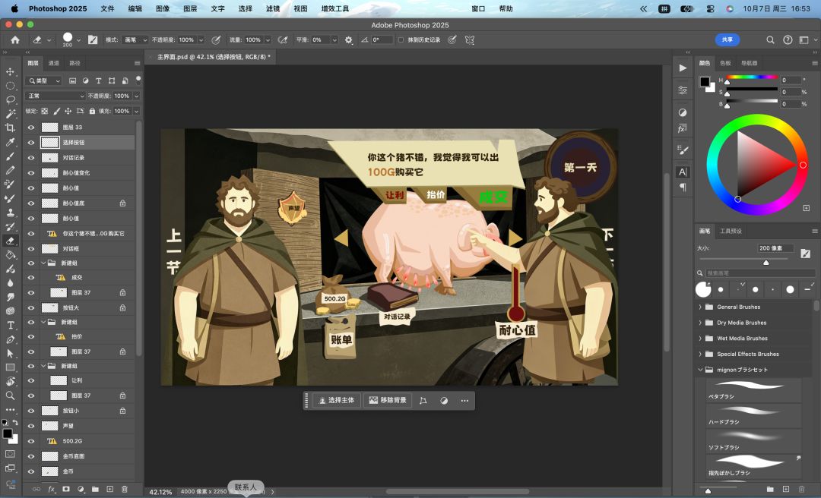This screenshot has height=498, width=821.
Task: Click the 选择主体 button
Action: point(337,400)
